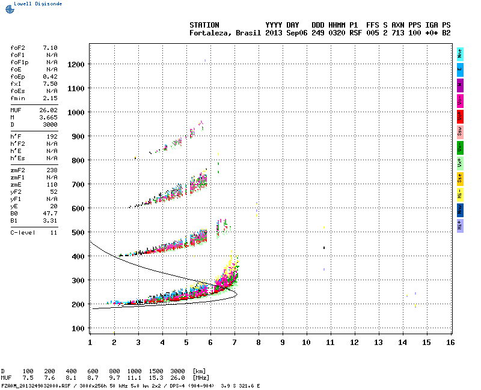Screen dimensions: 481x390
Task: Select the light green Vx+ legend swatch
Action: click(x=460, y=163)
